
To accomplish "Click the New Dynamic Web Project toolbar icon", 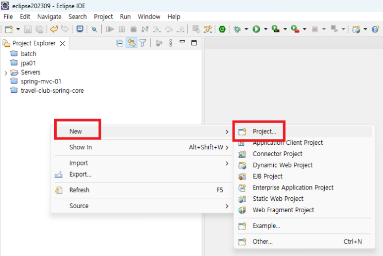I will (356, 29).
